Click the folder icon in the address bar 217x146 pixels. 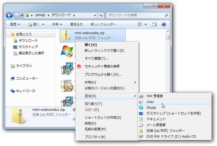coord(27,15)
